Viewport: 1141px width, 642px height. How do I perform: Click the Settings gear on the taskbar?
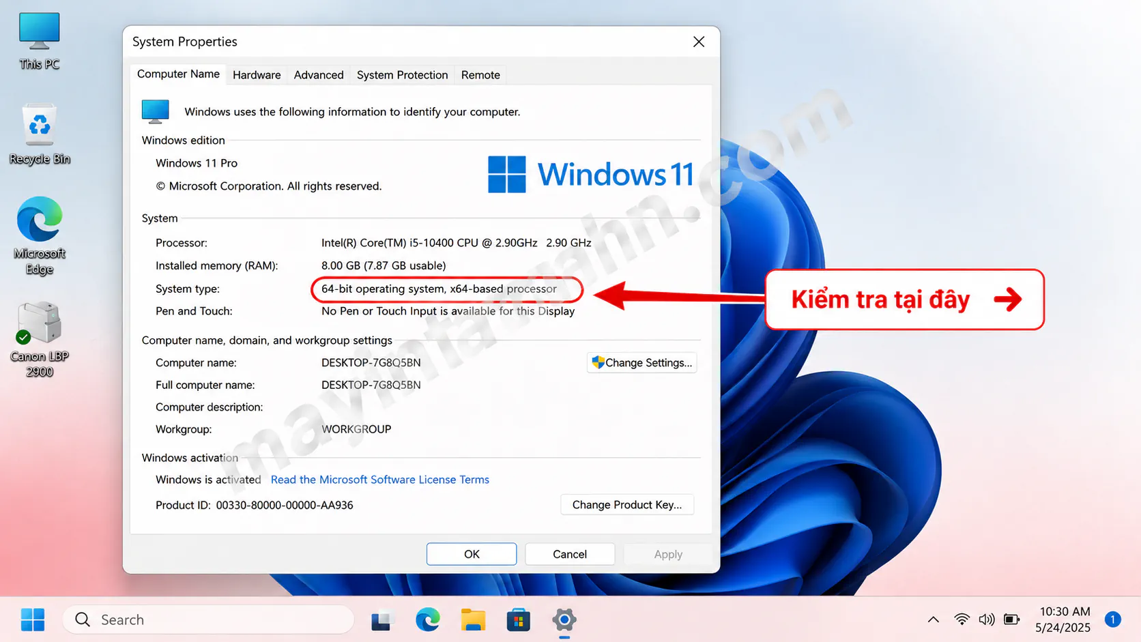coord(564,619)
